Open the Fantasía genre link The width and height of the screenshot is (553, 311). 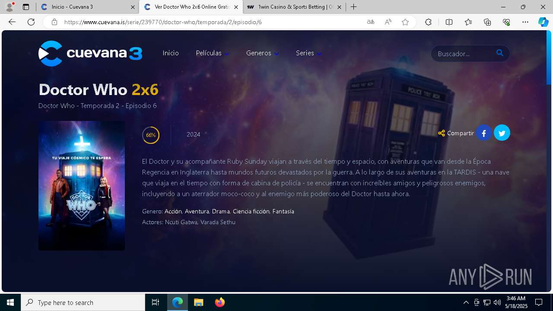[x=283, y=211]
